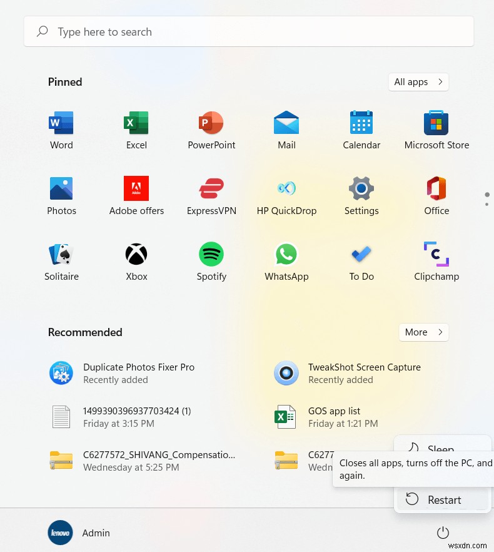Open PowerPoint from pinned apps
Screen dimensions: 494x552
click(x=211, y=130)
